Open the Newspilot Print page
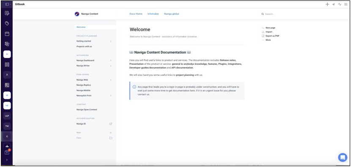This screenshot has width=351, height=167. tap(84, 96)
